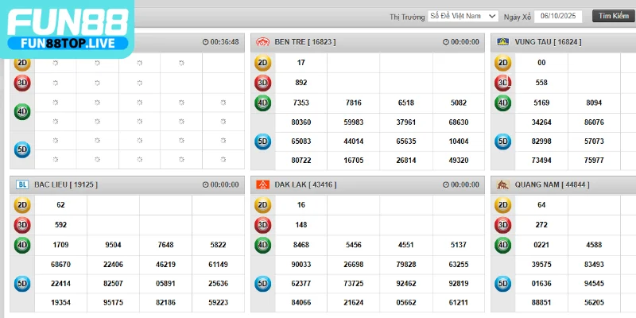Click Ben Tre 3D result 892

(301, 83)
